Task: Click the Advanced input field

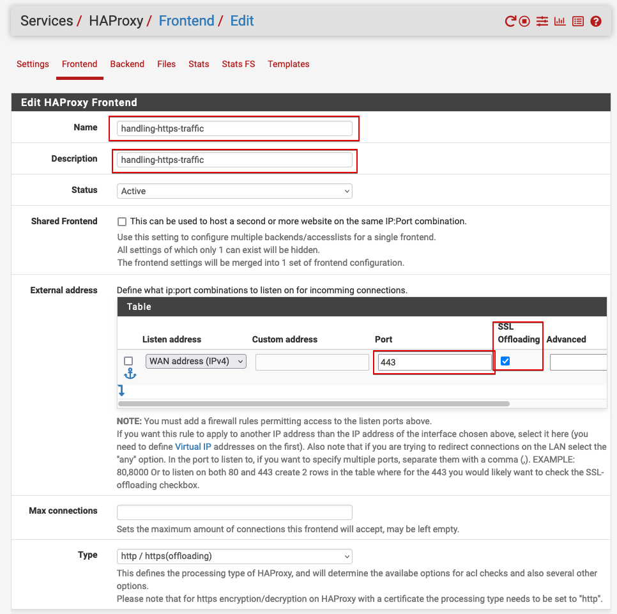Action: [x=579, y=362]
